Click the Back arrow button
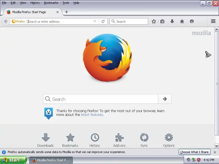Screen dimensions: 219x164 (6, 22)
